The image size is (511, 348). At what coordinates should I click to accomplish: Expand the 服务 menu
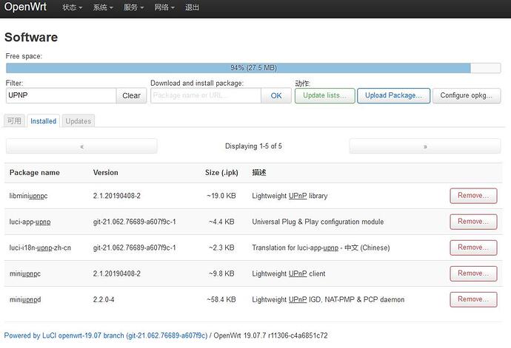pos(133,7)
